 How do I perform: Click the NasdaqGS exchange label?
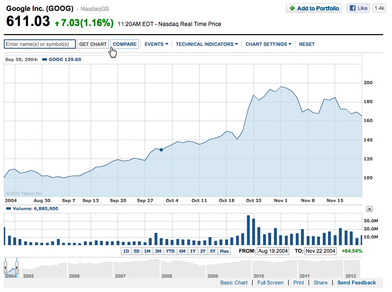tap(95, 9)
